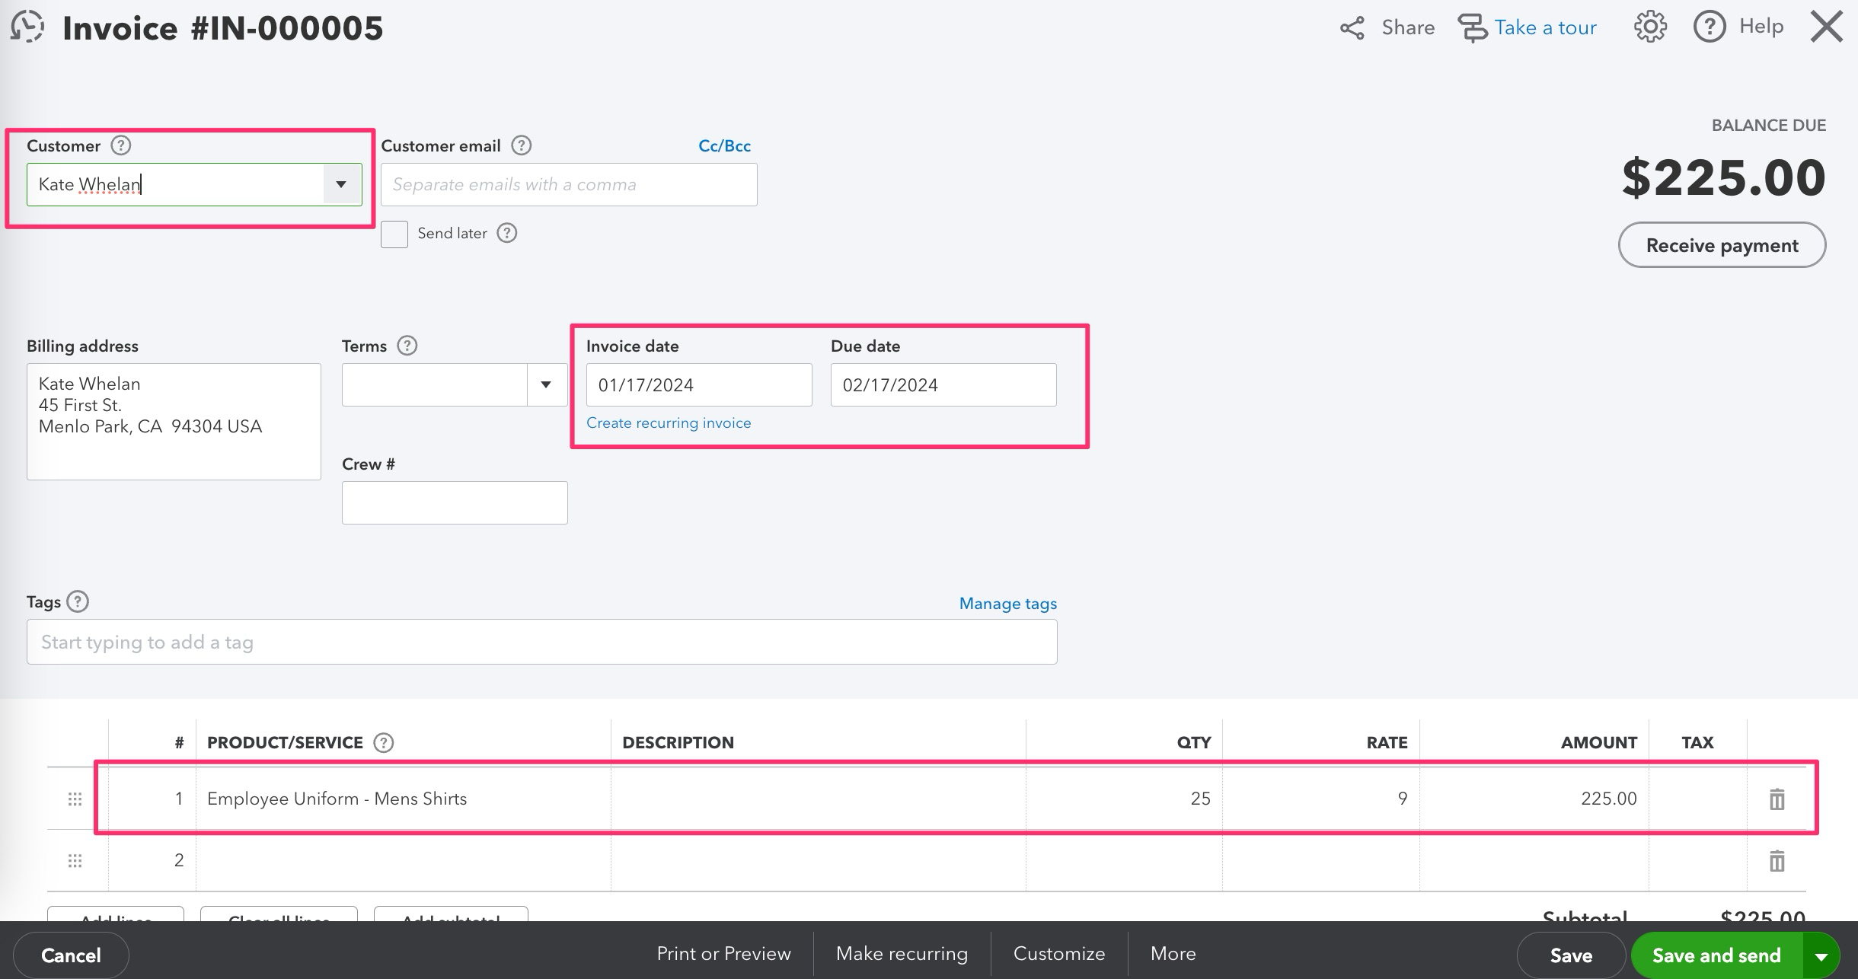The image size is (1858, 979).
Task: Expand the Terms dropdown
Action: tap(547, 384)
